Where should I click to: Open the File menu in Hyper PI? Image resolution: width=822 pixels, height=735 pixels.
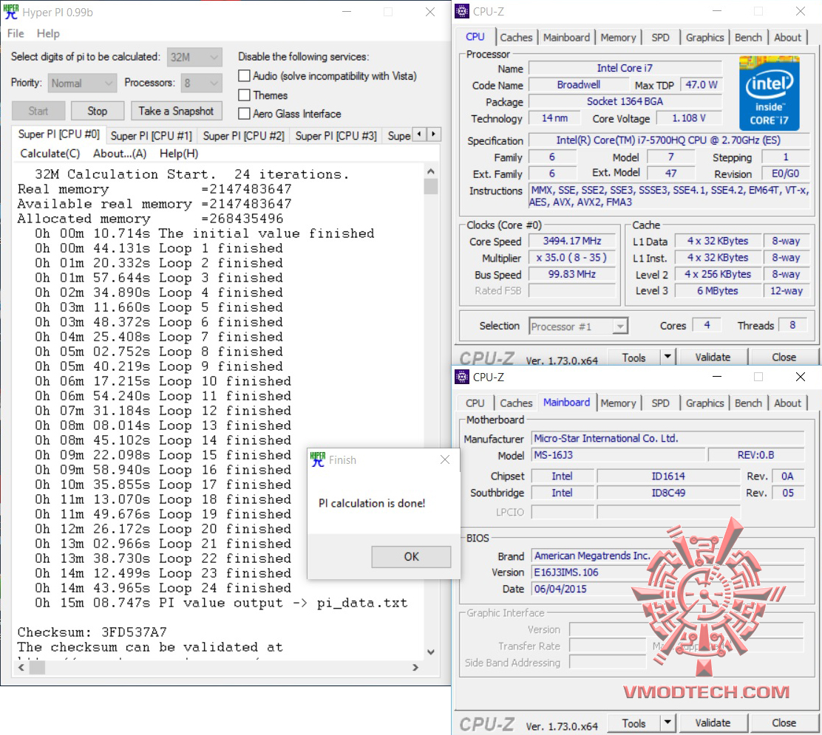[16, 33]
